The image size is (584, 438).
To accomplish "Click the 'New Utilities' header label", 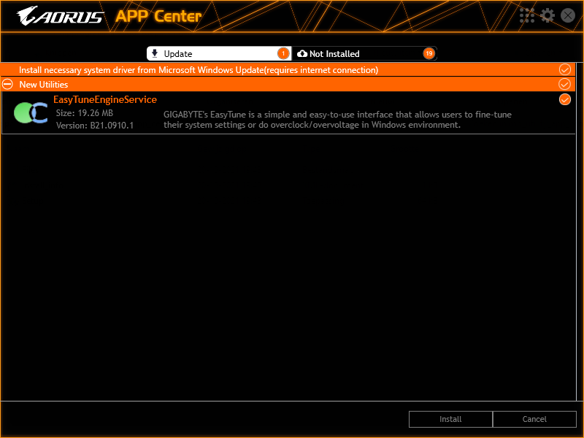I will [x=44, y=85].
